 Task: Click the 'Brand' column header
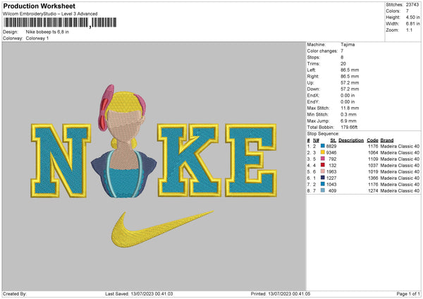387,140
